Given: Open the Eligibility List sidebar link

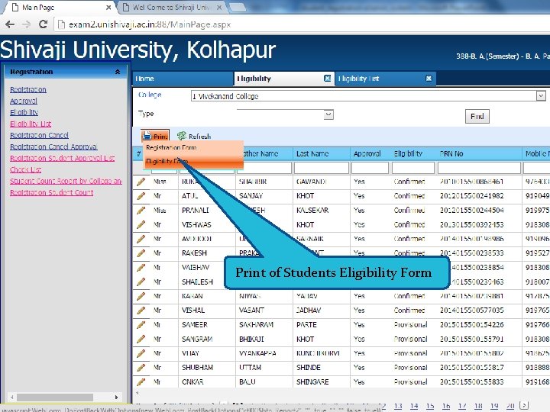Looking at the screenshot, I should click(31, 124).
